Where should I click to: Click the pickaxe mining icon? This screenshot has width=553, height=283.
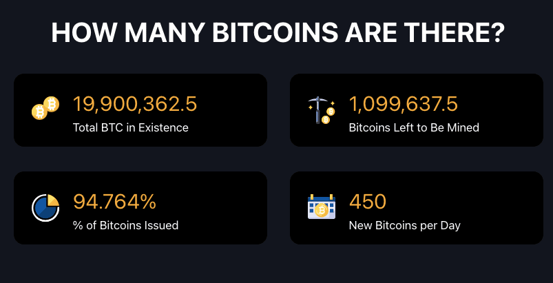click(322, 110)
